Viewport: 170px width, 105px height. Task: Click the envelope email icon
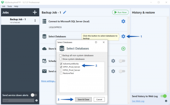(x=44, y=71)
